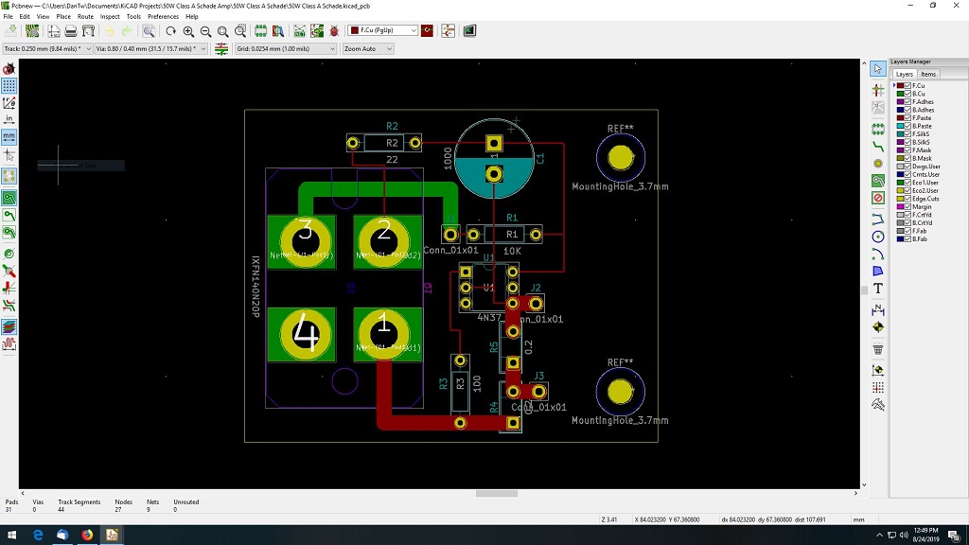Refresh the view with redraw icon
The image size is (969, 545).
click(x=171, y=30)
